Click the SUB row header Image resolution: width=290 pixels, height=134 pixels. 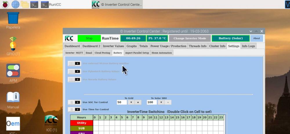(x=81, y=128)
